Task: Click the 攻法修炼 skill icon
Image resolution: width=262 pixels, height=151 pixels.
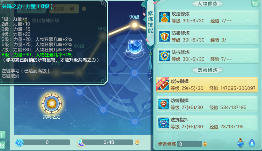Action: pos(165,17)
